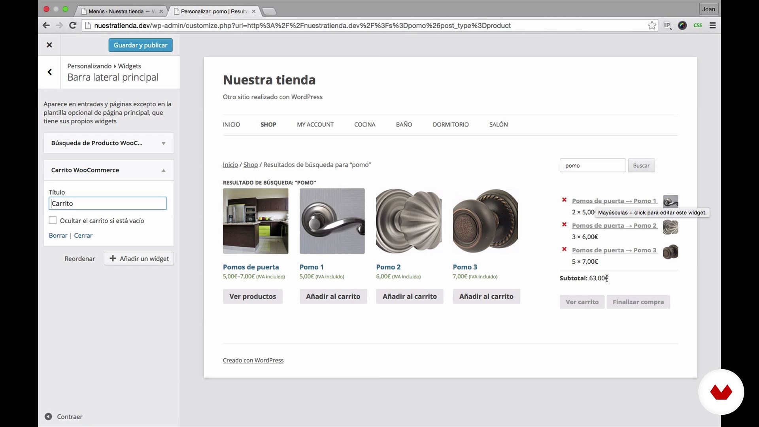
Task: Click Pomo 2 cart thumbnail
Action: point(670,227)
